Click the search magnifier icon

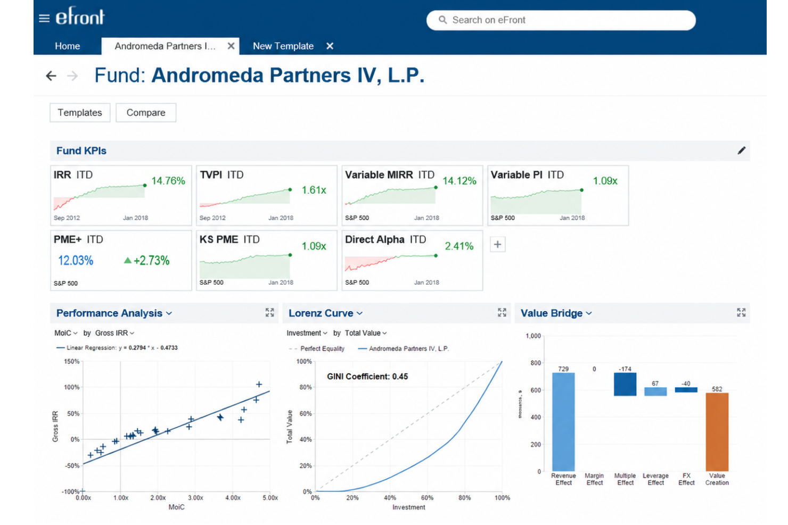coord(442,20)
